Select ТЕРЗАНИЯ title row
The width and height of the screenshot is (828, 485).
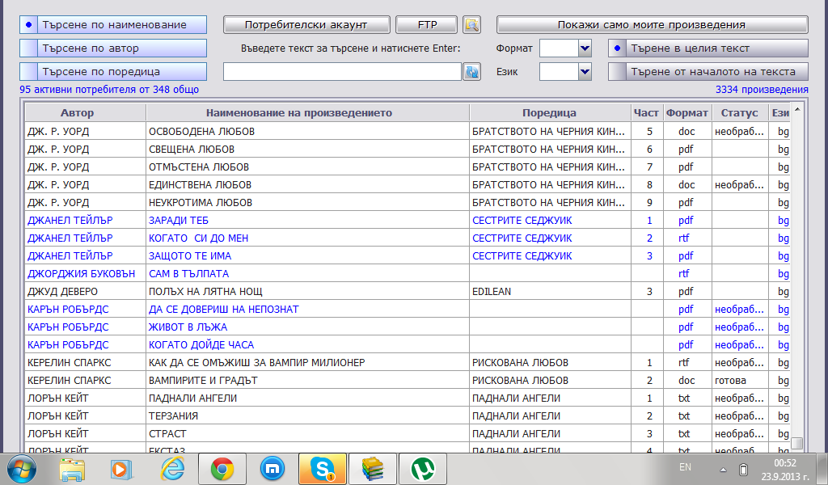point(408,415)
